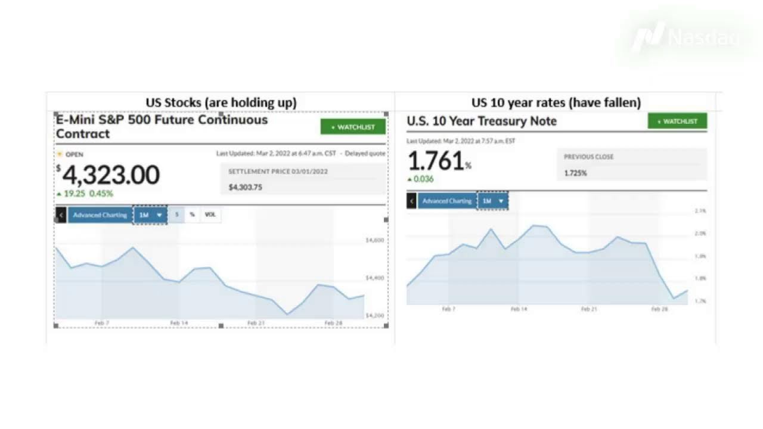Collapse the S&P 500 chart toolbar arrow
This screenshot has height=429, width=763.
pos(61,214)
